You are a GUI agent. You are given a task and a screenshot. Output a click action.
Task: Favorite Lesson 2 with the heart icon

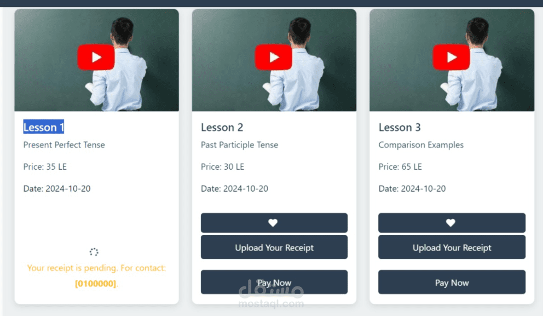pyautogui.click(x=274, y=223)
